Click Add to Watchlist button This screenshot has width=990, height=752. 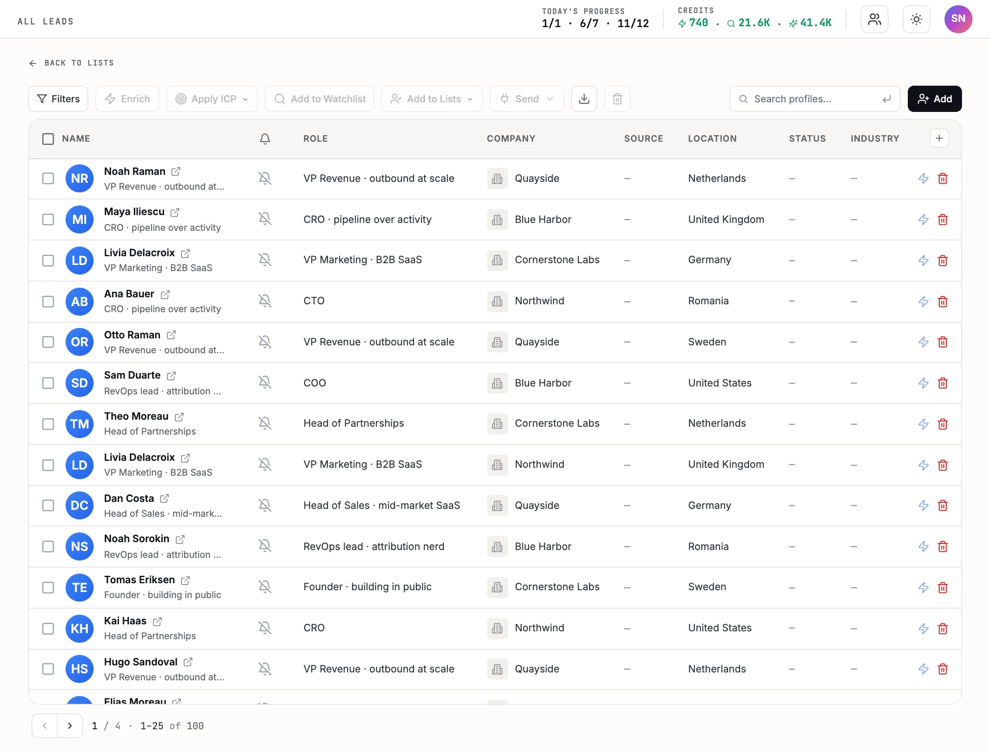320,99
